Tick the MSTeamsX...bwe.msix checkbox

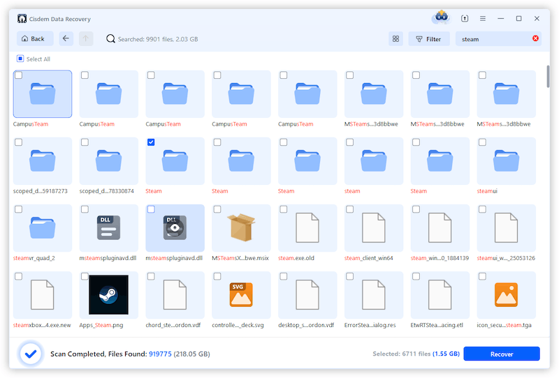217,209
